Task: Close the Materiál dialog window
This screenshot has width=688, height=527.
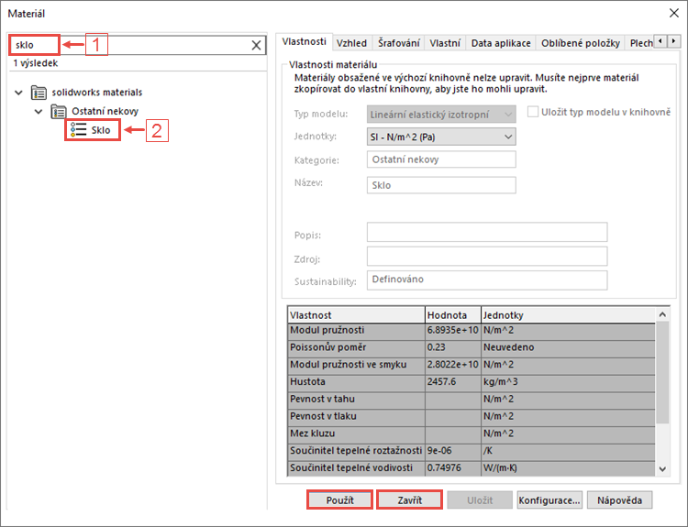Action: 674,13
